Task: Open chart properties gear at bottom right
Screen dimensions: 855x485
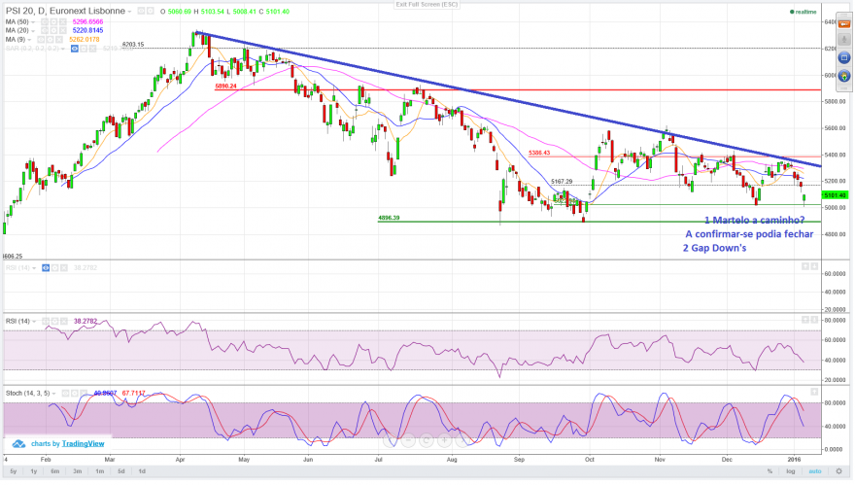Action: pyautogui.click(x=839, y=471)
